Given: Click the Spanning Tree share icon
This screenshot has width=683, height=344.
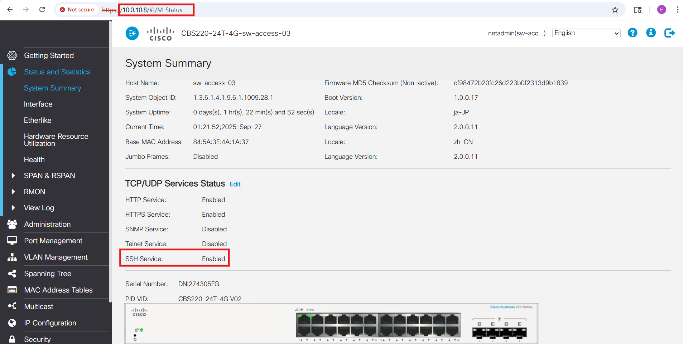Looking at the screenshot, I should coord(12,274).
